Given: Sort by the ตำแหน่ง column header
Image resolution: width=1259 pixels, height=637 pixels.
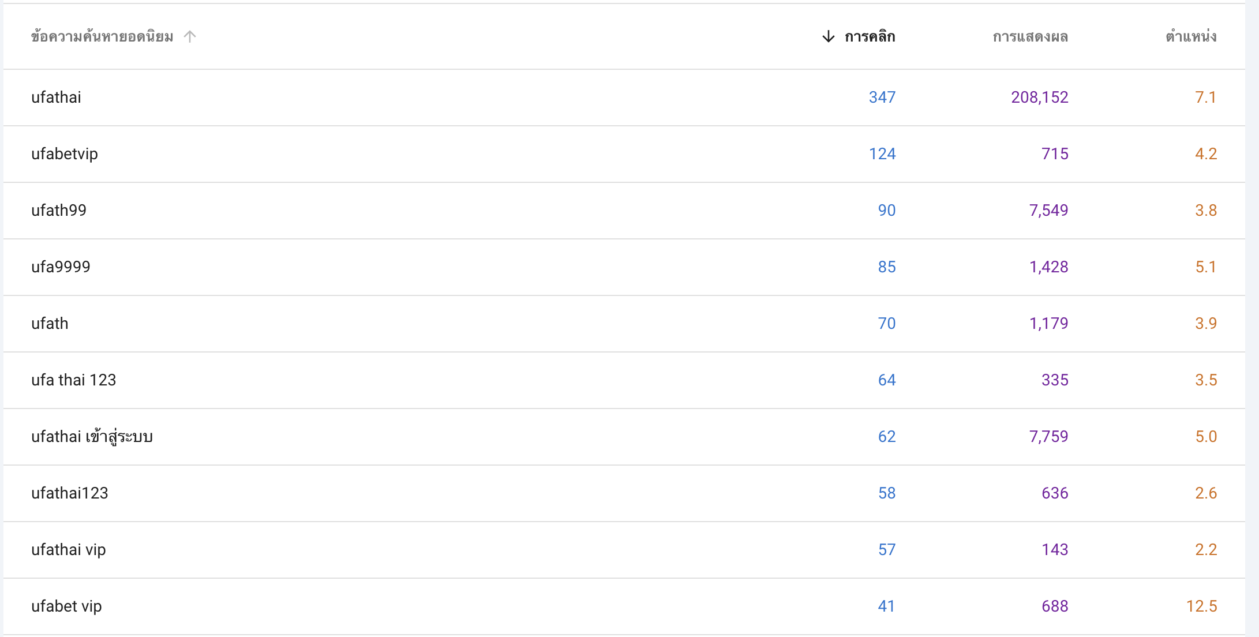Looking at the screenshot, I should (x=1191, y=36).
